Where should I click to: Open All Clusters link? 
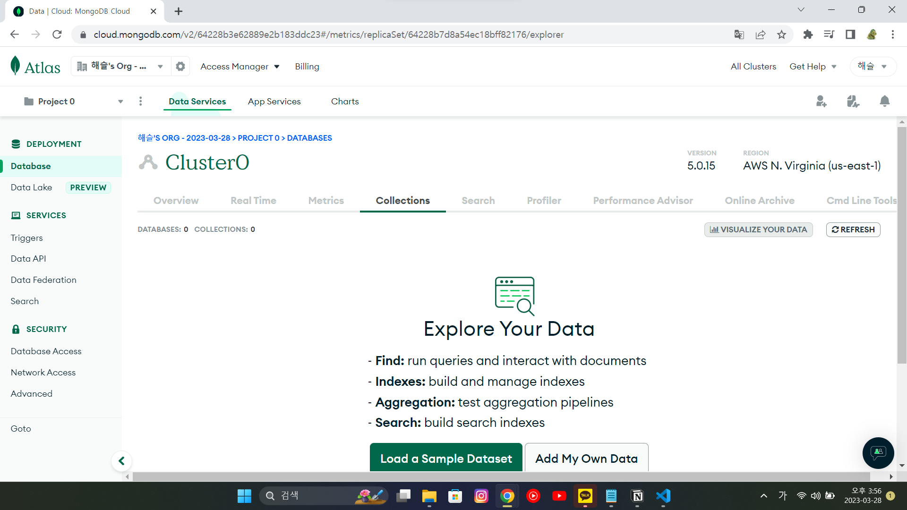(753, 67)
